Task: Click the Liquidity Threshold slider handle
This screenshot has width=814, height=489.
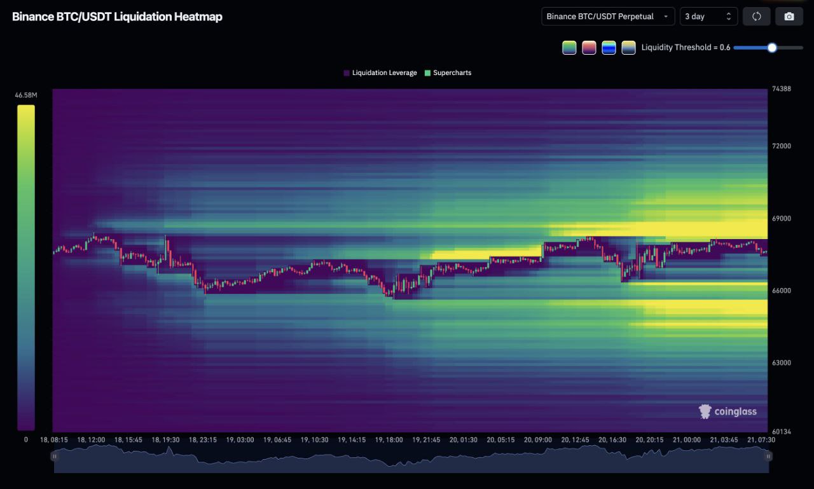Action: click(772, 48)
